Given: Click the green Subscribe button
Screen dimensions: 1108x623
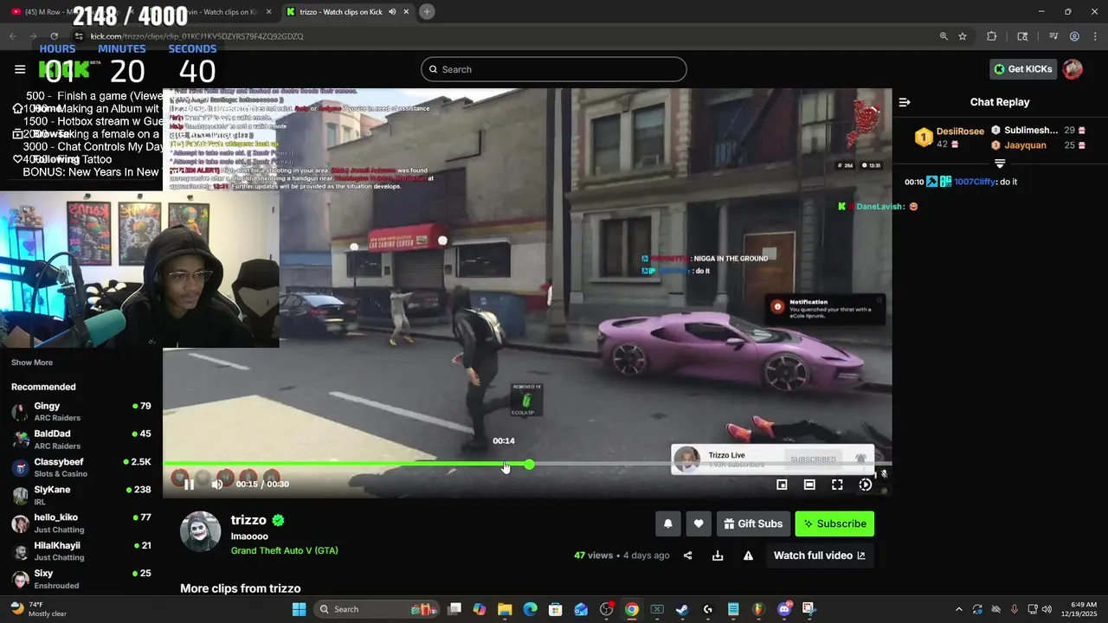Looking at the screenshot, I should 834,523.
